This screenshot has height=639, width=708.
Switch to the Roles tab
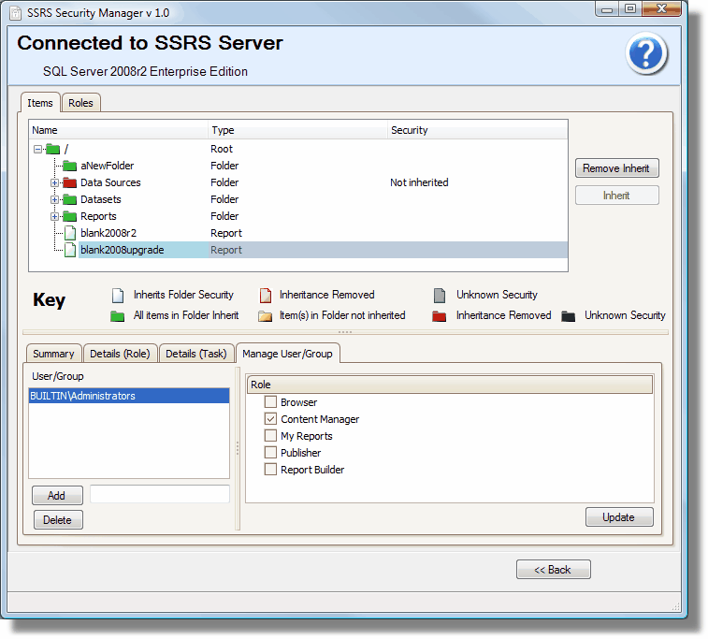click(x=80, y=103)
